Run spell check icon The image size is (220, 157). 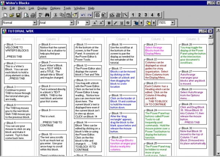point(41,15)
